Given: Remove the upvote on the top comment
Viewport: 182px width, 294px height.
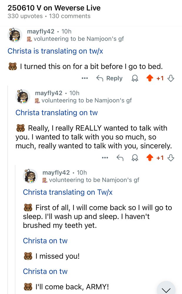Looking at the screenshot, I should point(150,78).
